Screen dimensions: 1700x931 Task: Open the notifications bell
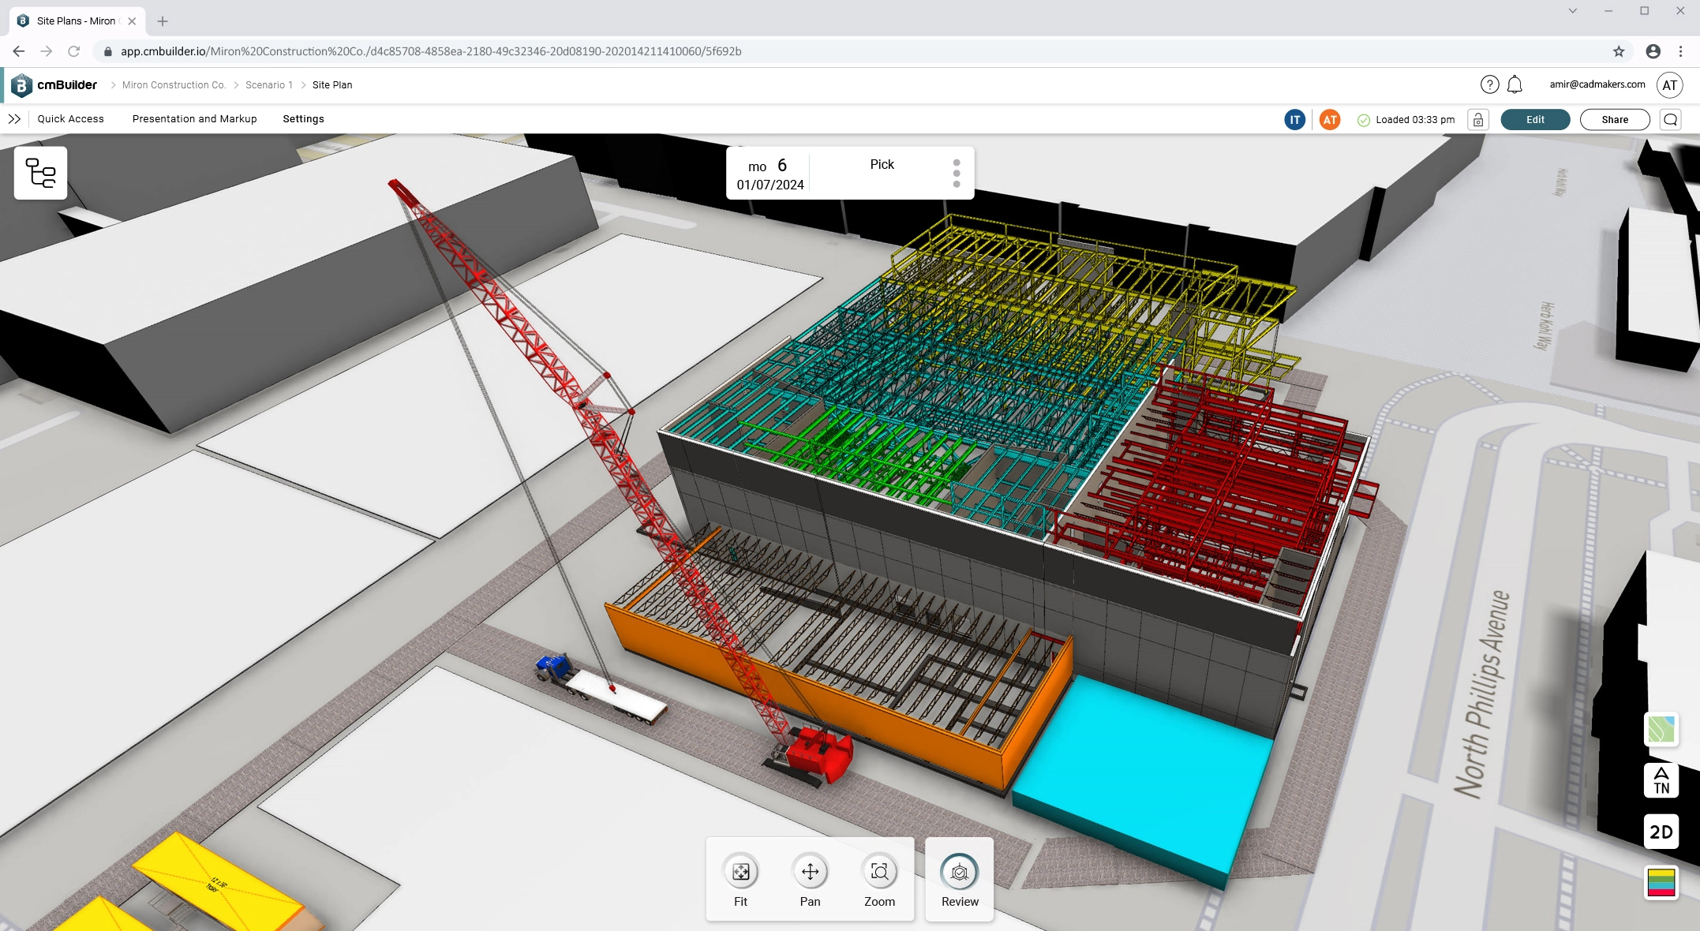[x=1515, y=84]
